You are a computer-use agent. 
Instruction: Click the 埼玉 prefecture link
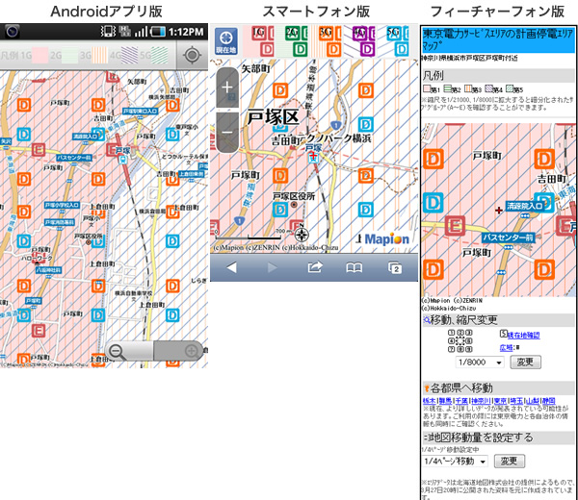(x=516, y=401)
